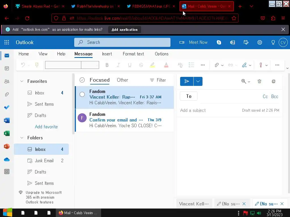Open the Firefox list all tabs dropdown
290x217 pixels.
click(251, 6)
